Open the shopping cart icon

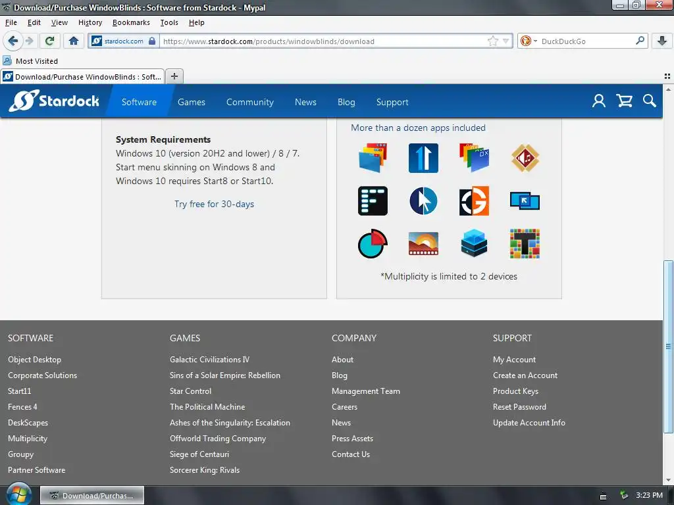coord(624,101)
